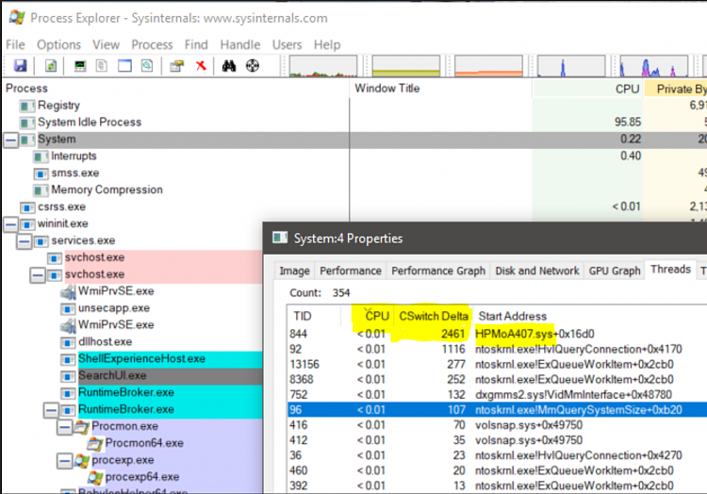Click the procexp.exe process icon
This screenshot has height=494, width=707.
(82, 461)
